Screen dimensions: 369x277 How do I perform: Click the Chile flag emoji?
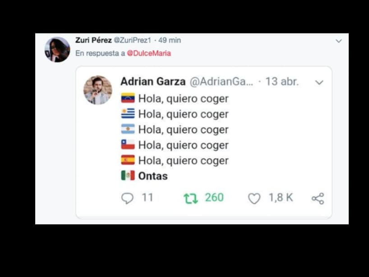[128, 144]
